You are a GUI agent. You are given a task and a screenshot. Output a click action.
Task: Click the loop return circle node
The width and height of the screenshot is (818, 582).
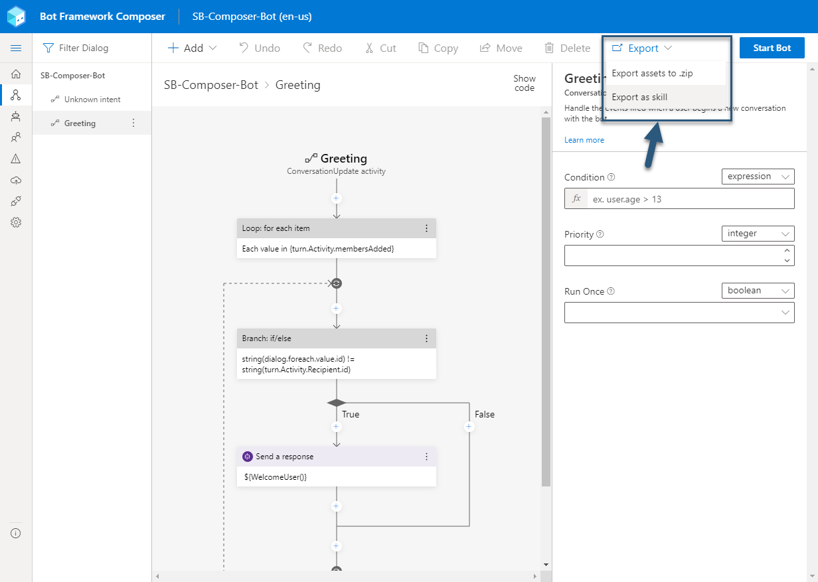(x=336, y=283)
